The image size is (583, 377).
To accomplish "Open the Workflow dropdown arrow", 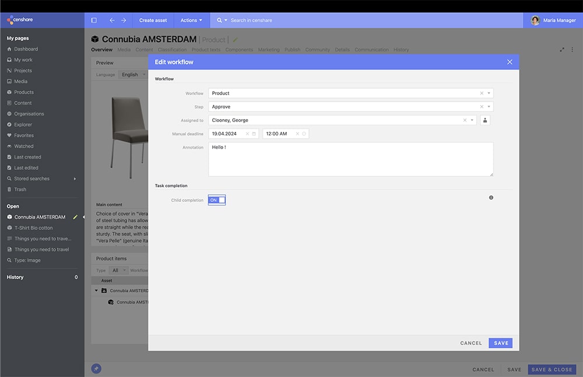I will (489, 93).
